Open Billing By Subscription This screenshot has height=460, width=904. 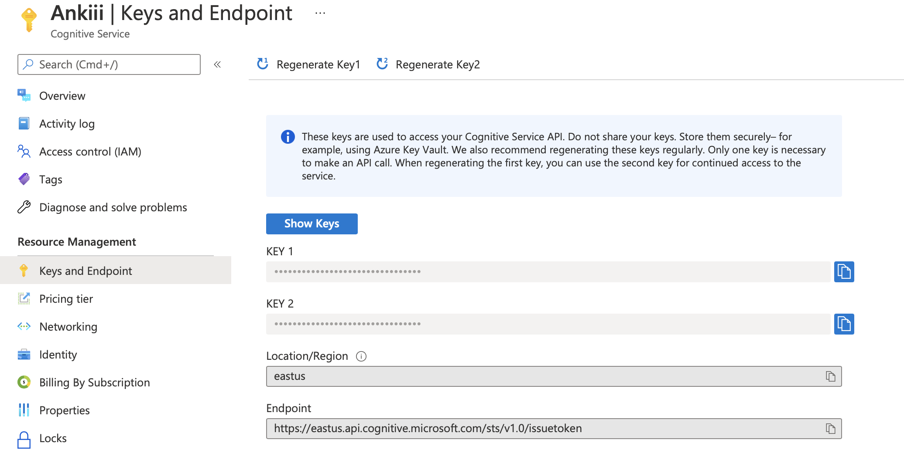pos(94,382)
